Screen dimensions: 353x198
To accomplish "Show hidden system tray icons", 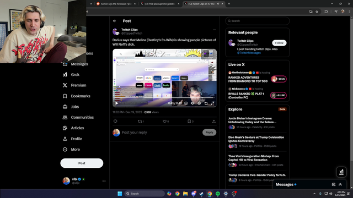I will tap(314, 194).
